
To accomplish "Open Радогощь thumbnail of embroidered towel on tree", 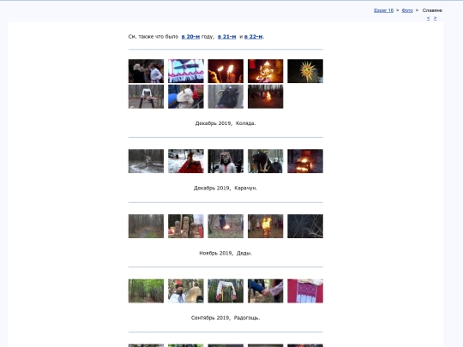I will 225,291.
